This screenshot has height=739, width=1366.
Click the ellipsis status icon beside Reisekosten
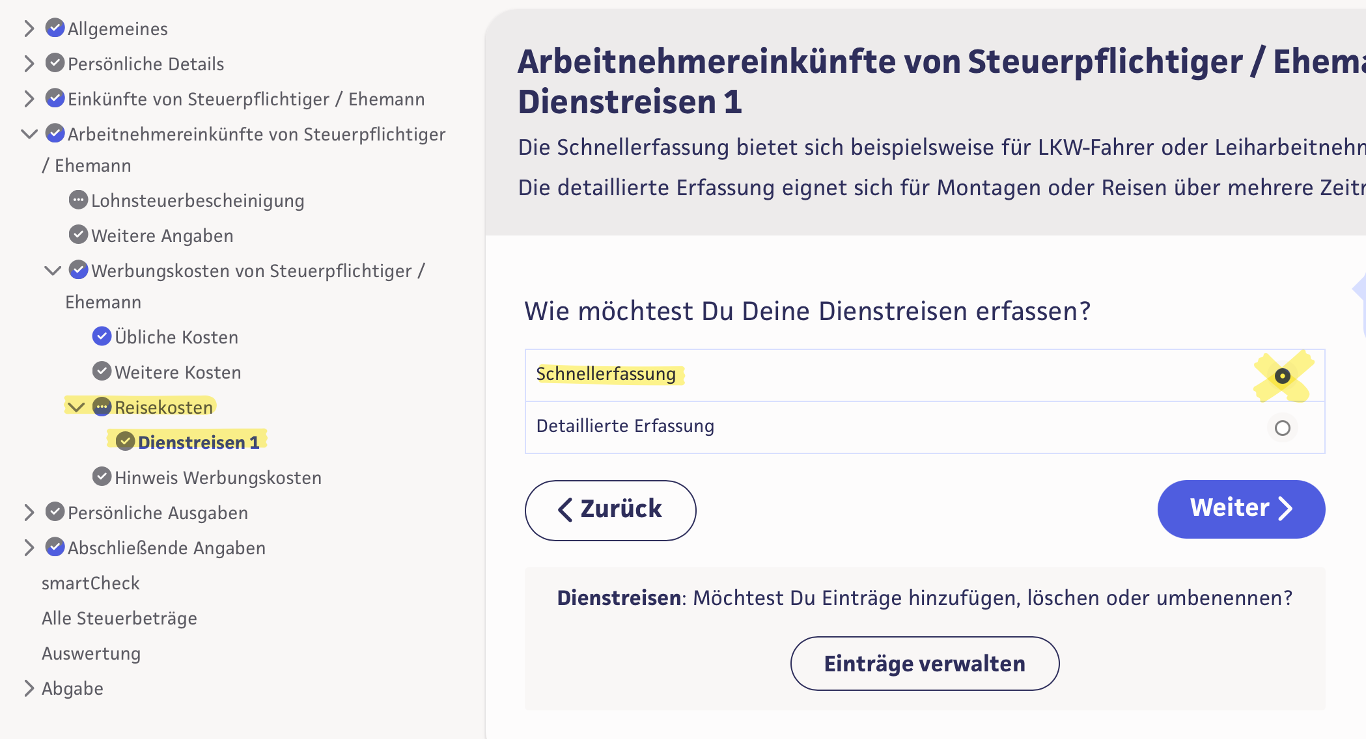[x=102, y=407]
